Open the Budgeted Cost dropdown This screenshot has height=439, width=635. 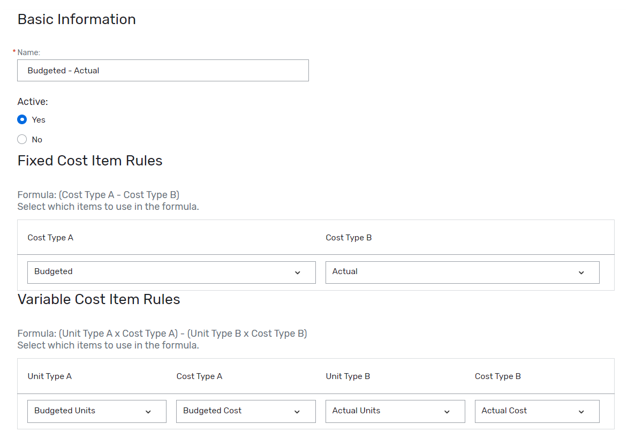click(245, 411)
